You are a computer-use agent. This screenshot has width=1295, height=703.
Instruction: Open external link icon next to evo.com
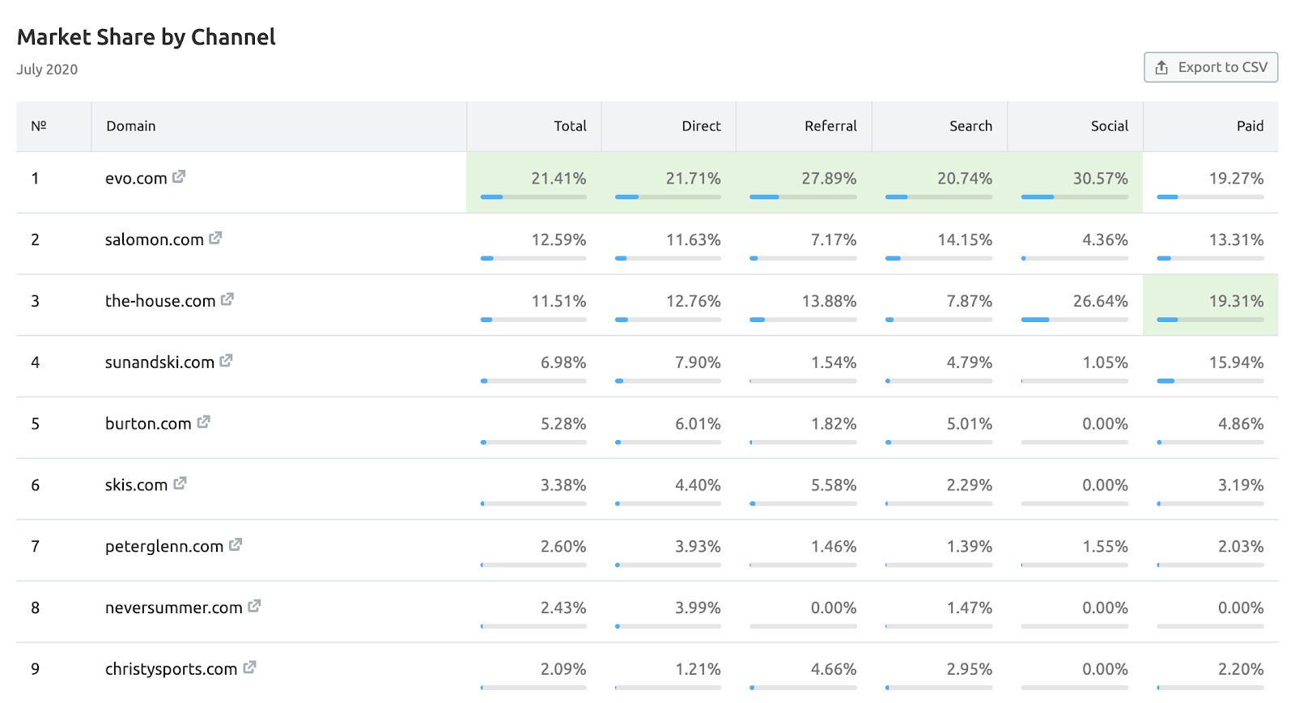pyautogui.click(x=179, y=176)
